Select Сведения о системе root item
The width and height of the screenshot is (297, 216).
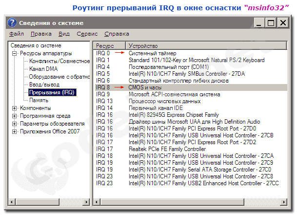click(33, 45)
